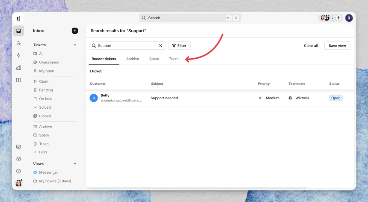Switch to the Recent tickets tab
368x202 pixels.
(x=104, y=59)
